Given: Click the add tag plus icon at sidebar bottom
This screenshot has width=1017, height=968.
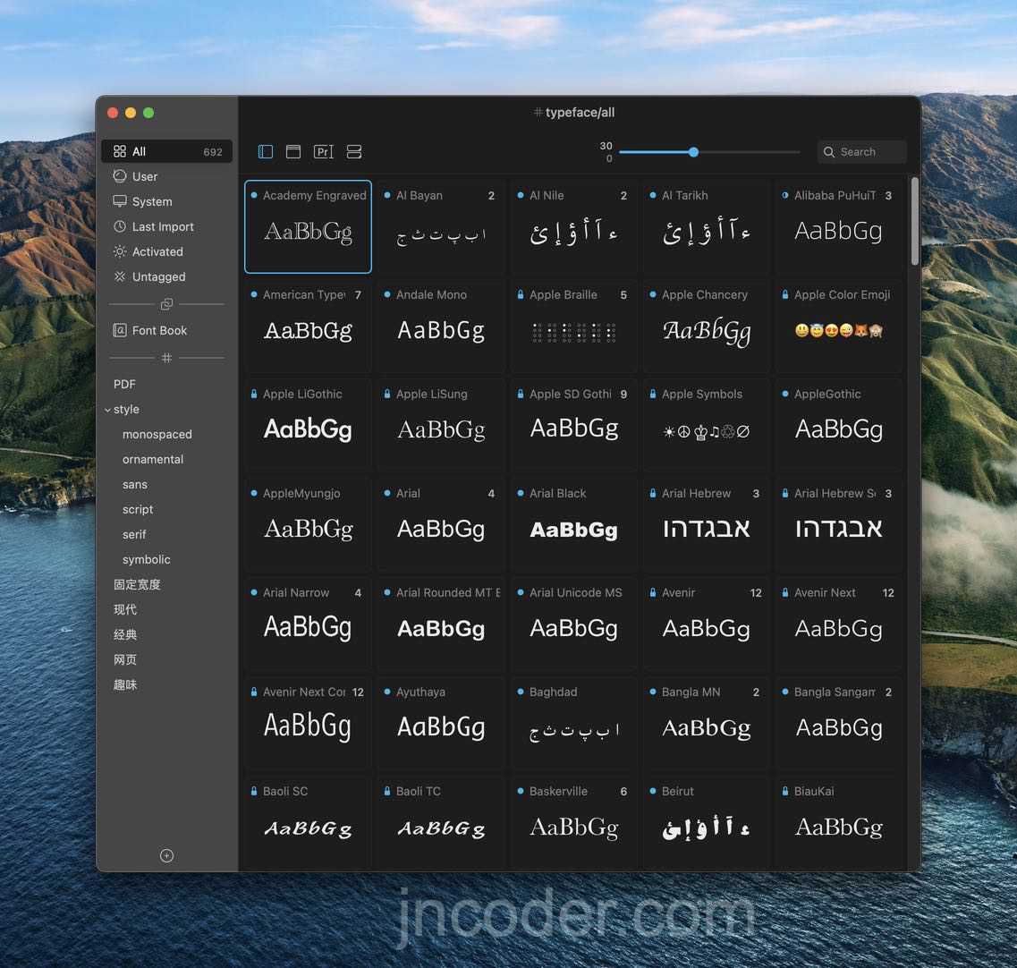Looking at the screenshot, I should coord(166,856).
